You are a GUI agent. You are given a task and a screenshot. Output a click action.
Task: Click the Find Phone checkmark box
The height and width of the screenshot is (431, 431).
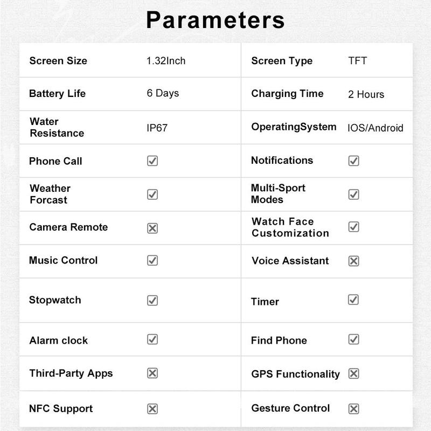pos(353,339)
